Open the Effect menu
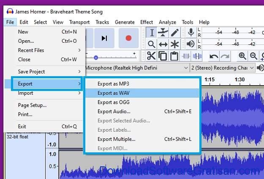264x179 pixels. pyautogui.click(x=147, y=22)
